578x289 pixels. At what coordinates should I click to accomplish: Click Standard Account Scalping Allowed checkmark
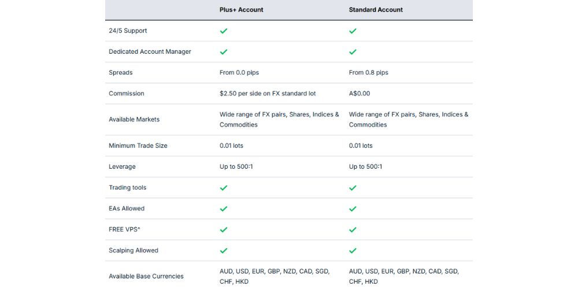[353, 250]
